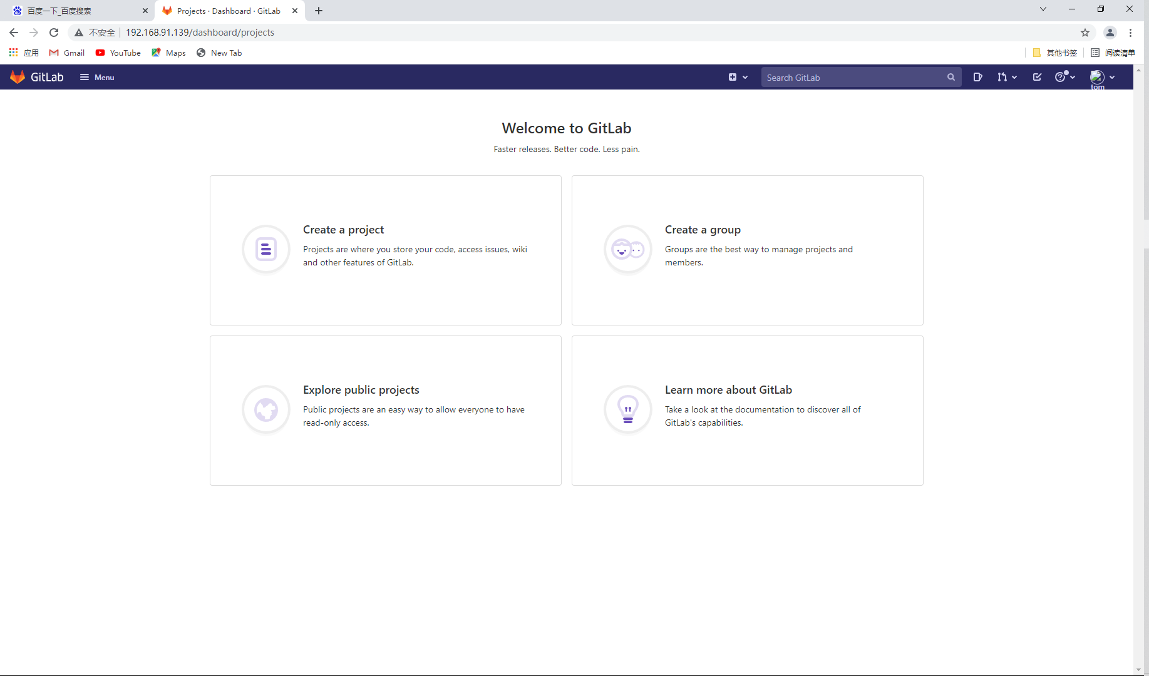Open the Maps bookmark

169,53
